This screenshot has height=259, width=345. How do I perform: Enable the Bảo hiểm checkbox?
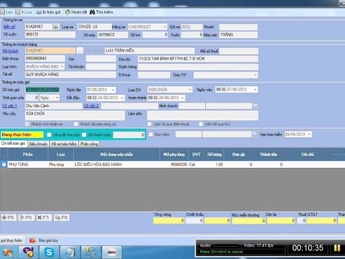(x=151, y=135)
